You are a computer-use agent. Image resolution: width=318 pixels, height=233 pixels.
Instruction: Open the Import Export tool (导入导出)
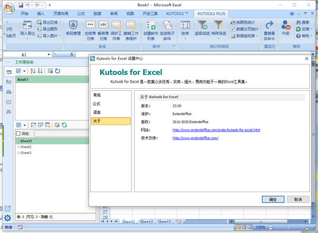point(28,29)
